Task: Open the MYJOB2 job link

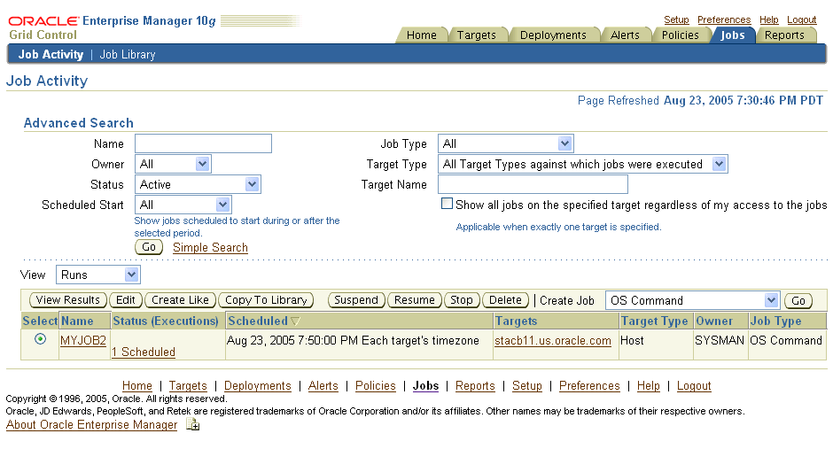Action: click(x=83, y=340)
